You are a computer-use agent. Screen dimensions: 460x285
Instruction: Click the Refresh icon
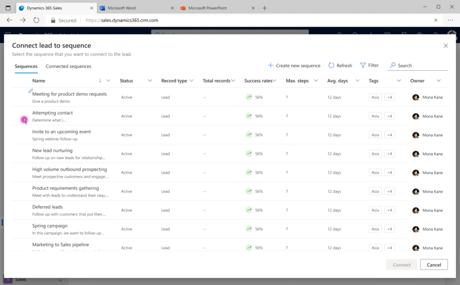pos(331,65)
